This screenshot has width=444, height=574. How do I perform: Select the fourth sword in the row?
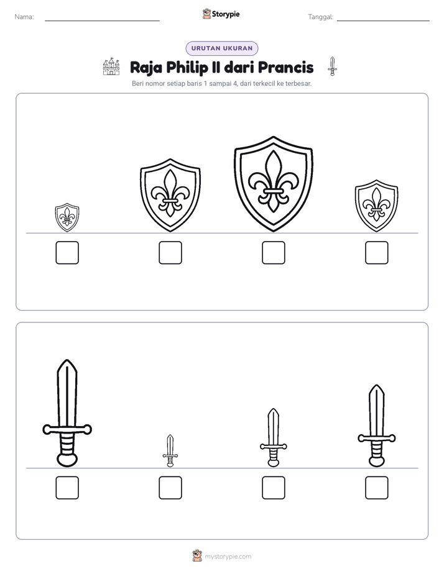[x=377, y=426]
